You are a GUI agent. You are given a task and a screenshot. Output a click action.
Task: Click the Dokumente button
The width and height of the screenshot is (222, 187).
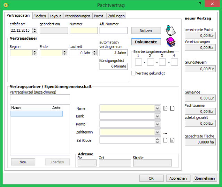(x=146, y=42)
